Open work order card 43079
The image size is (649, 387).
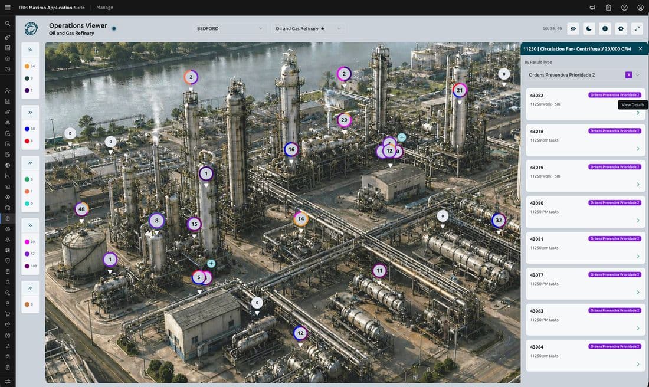[x=585, y=175]
